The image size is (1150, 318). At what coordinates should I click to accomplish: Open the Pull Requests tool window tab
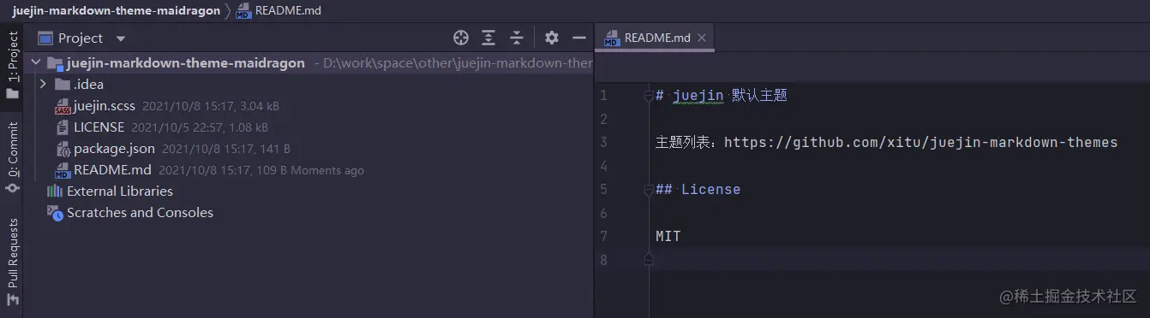coord(12,262)
